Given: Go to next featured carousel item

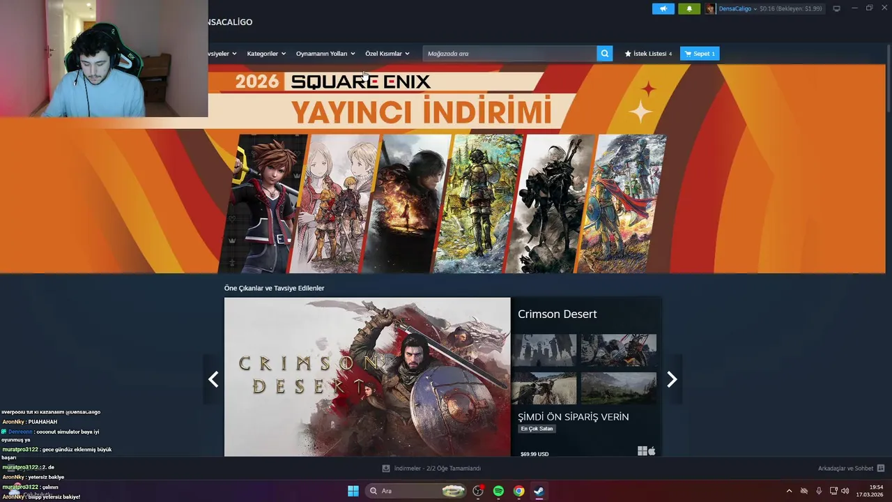Looking at the screenshot, I should (672, 379).
